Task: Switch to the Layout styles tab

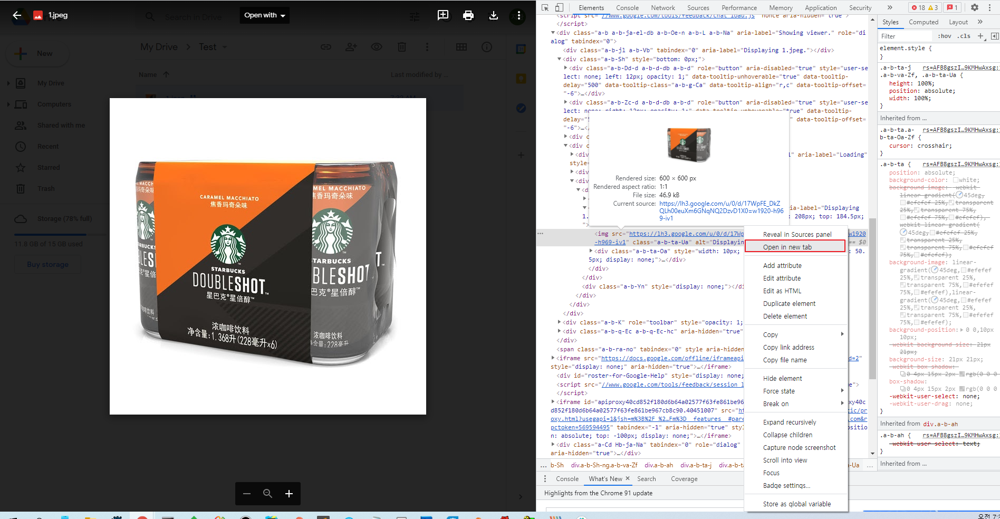Action: click(958, 22)
